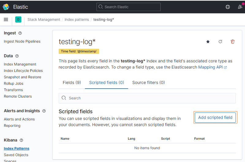The image size is (245, 162).
Task: Click the Add scripted field button
Action: tap(215, 117)
